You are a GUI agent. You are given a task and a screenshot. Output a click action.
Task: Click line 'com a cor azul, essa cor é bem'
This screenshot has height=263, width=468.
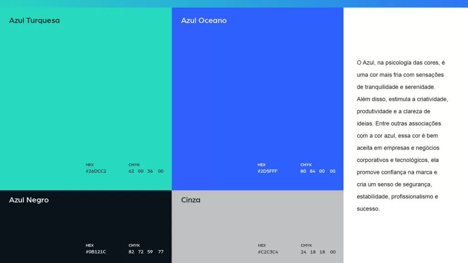(x=397, y=136)
